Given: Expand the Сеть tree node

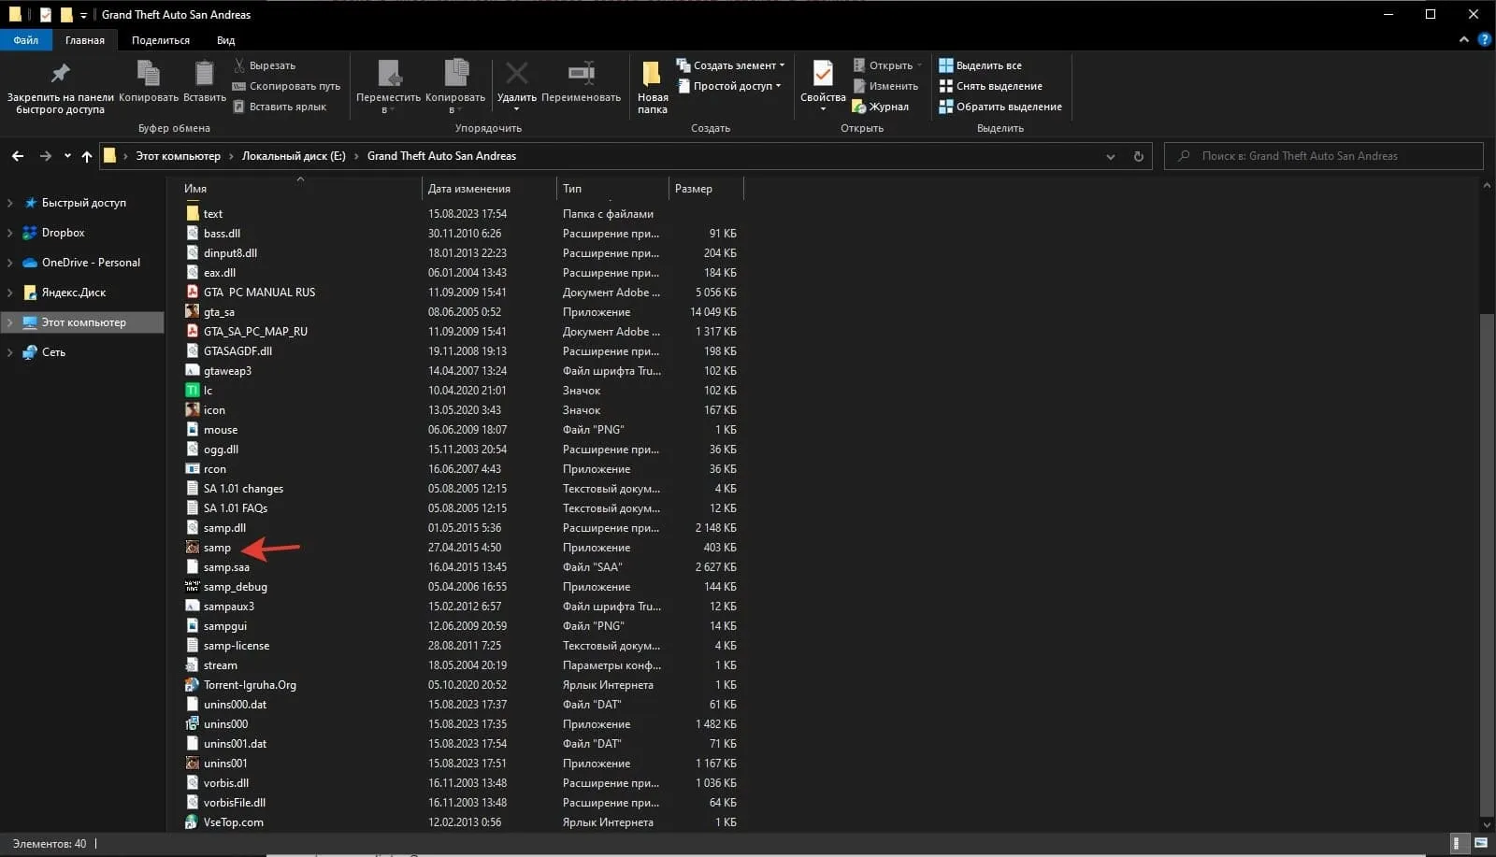Looking at the screenshot, I should point(10,352).
